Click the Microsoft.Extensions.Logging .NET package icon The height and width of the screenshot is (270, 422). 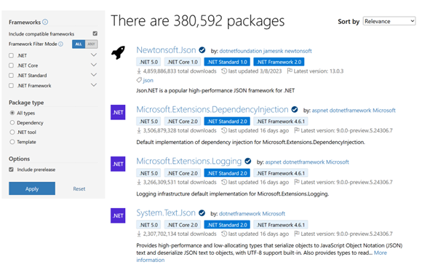(118, 164)
